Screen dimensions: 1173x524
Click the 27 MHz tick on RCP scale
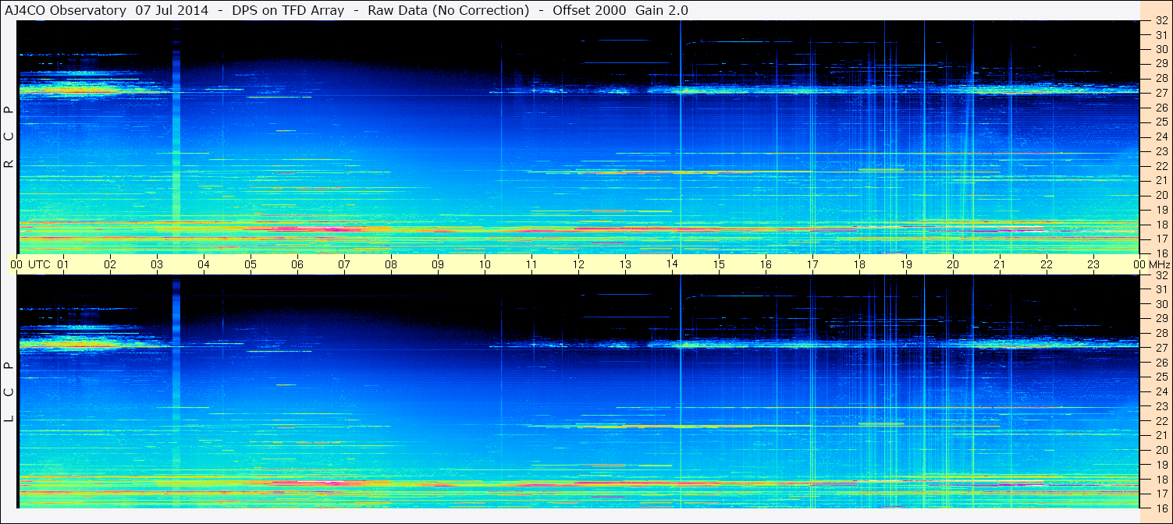click(1161, 93)
